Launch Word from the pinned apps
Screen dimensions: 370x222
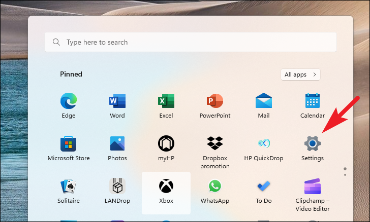point(117,105)
